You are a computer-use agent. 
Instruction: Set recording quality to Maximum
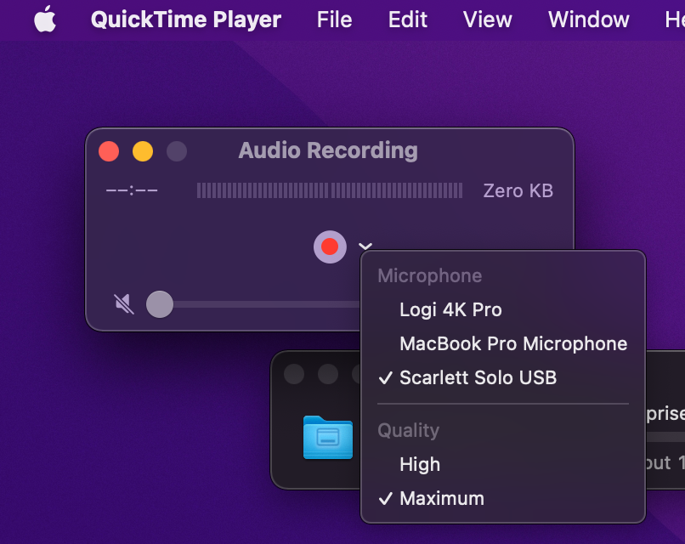[503, 499]
